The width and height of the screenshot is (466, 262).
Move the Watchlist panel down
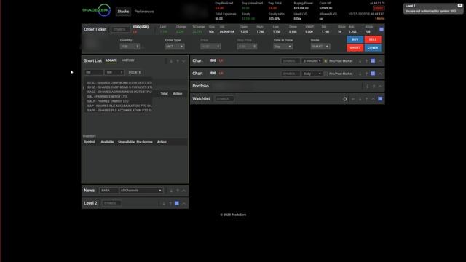coord(360,99)
